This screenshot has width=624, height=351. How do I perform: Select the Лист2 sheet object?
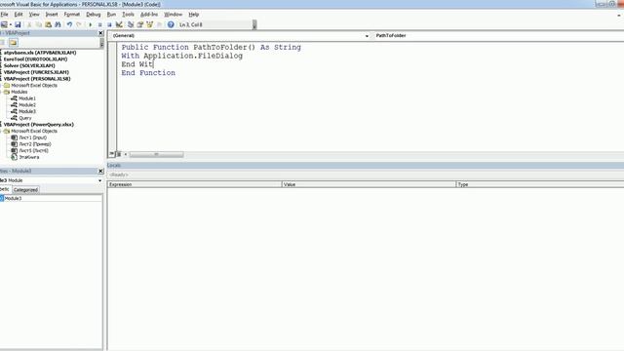point(35,144)
